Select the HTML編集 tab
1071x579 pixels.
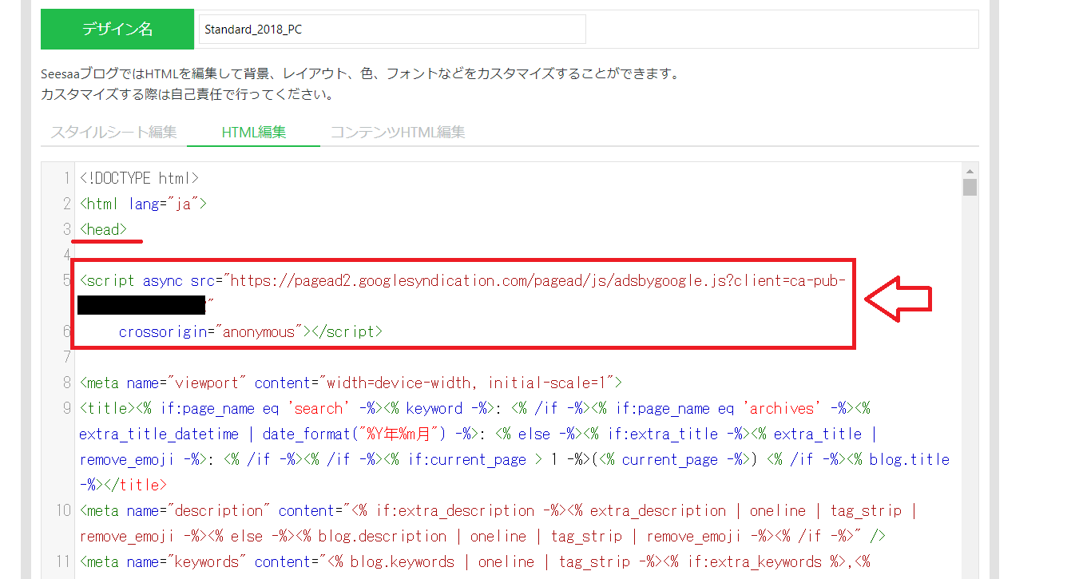point(254,133)
